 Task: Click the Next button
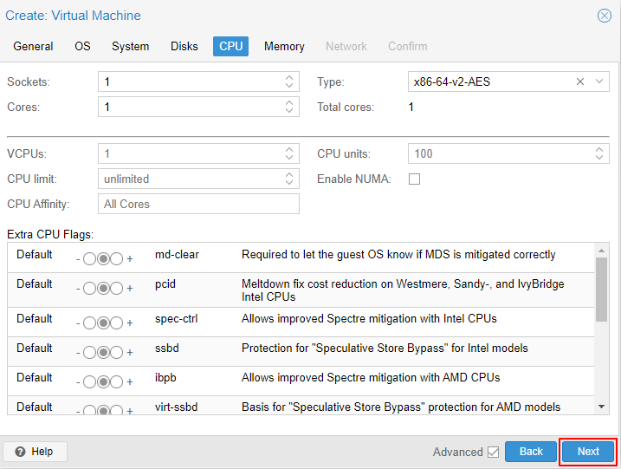click(588, 452)
